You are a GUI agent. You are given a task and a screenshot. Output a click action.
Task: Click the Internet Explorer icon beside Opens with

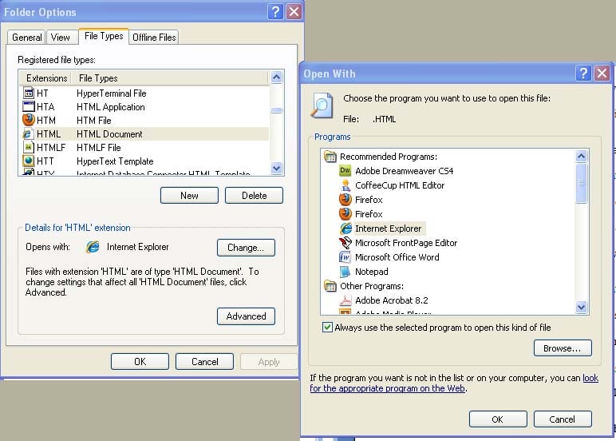pos(93,247)
